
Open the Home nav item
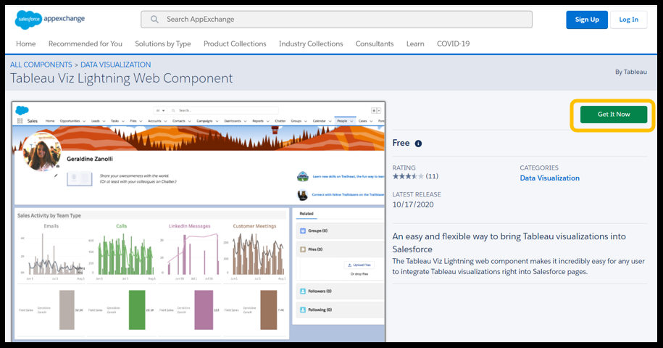26,43
